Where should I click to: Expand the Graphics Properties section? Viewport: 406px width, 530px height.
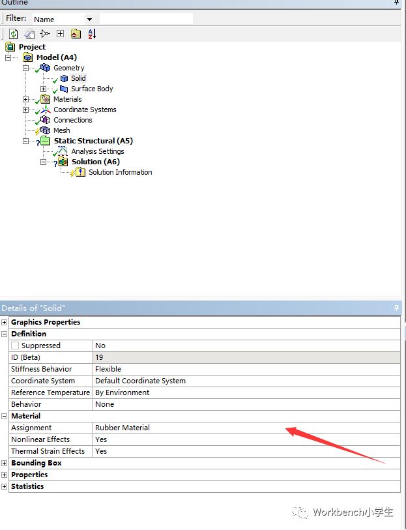(5, 322)
